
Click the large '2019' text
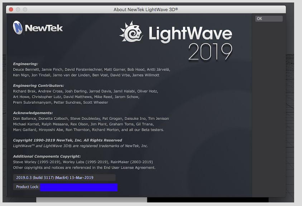(x=210, y=51)
